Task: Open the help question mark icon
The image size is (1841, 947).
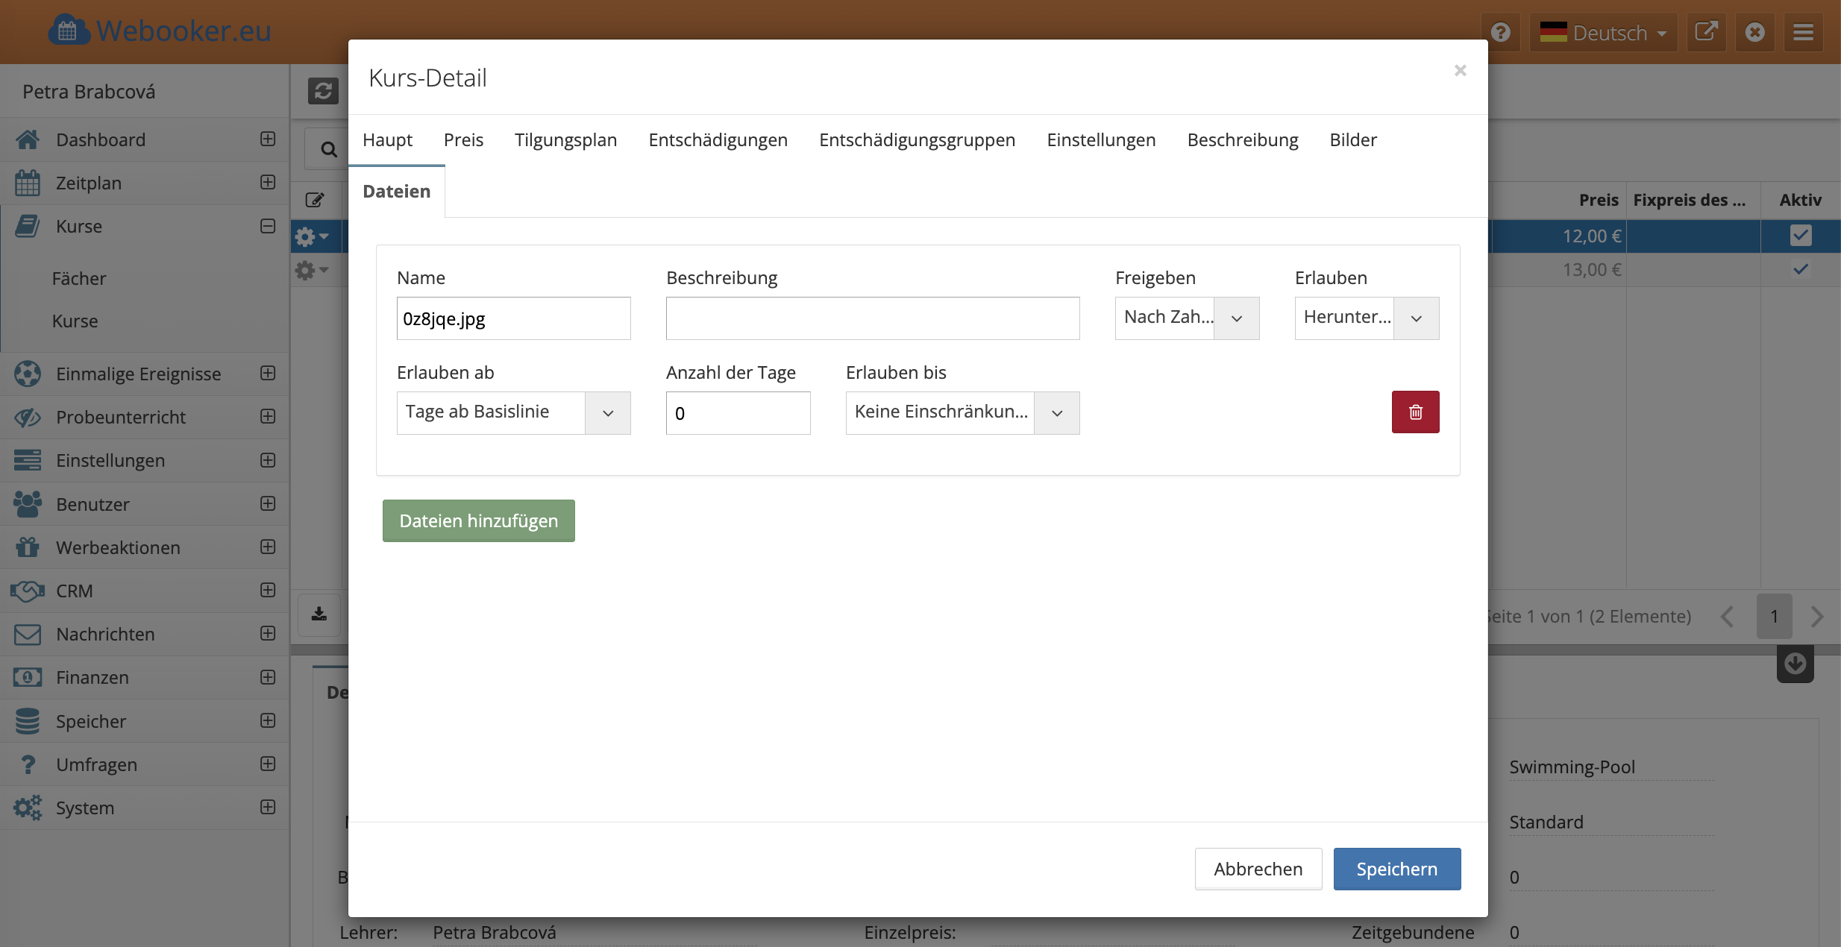Action: click(1501, 32)
